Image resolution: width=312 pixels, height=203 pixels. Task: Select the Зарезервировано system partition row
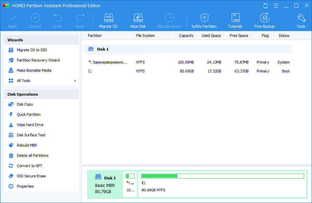187,62
